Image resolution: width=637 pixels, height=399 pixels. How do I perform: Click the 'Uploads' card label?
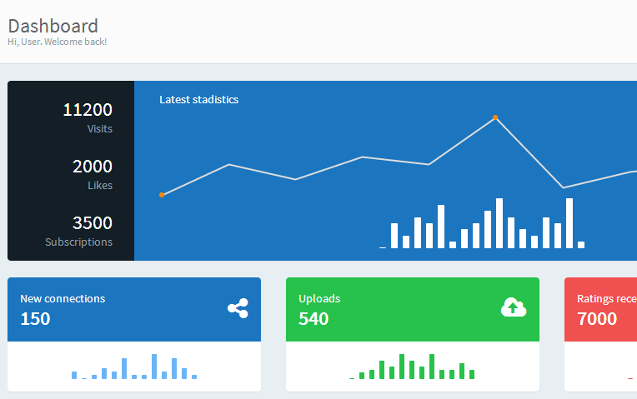tap(319, 298)
